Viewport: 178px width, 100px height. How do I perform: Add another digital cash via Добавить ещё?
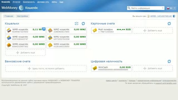tap(153, 68)
